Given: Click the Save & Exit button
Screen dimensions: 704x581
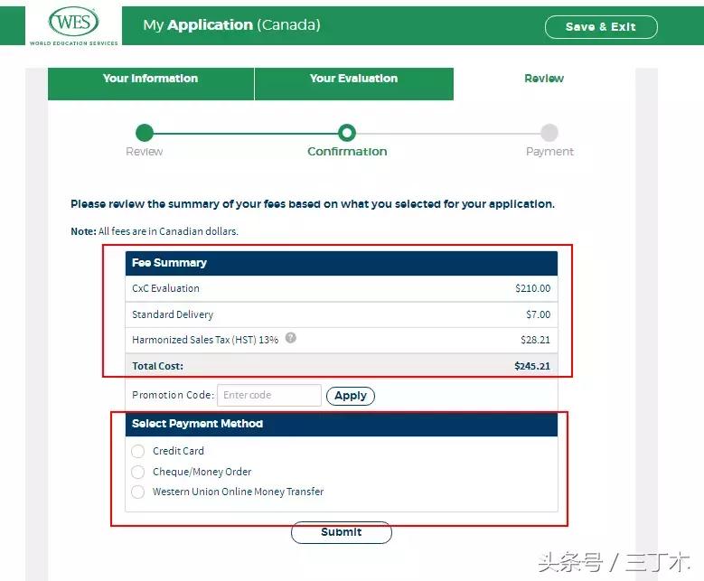Looking at the screenshot, I should click(601, 27).
